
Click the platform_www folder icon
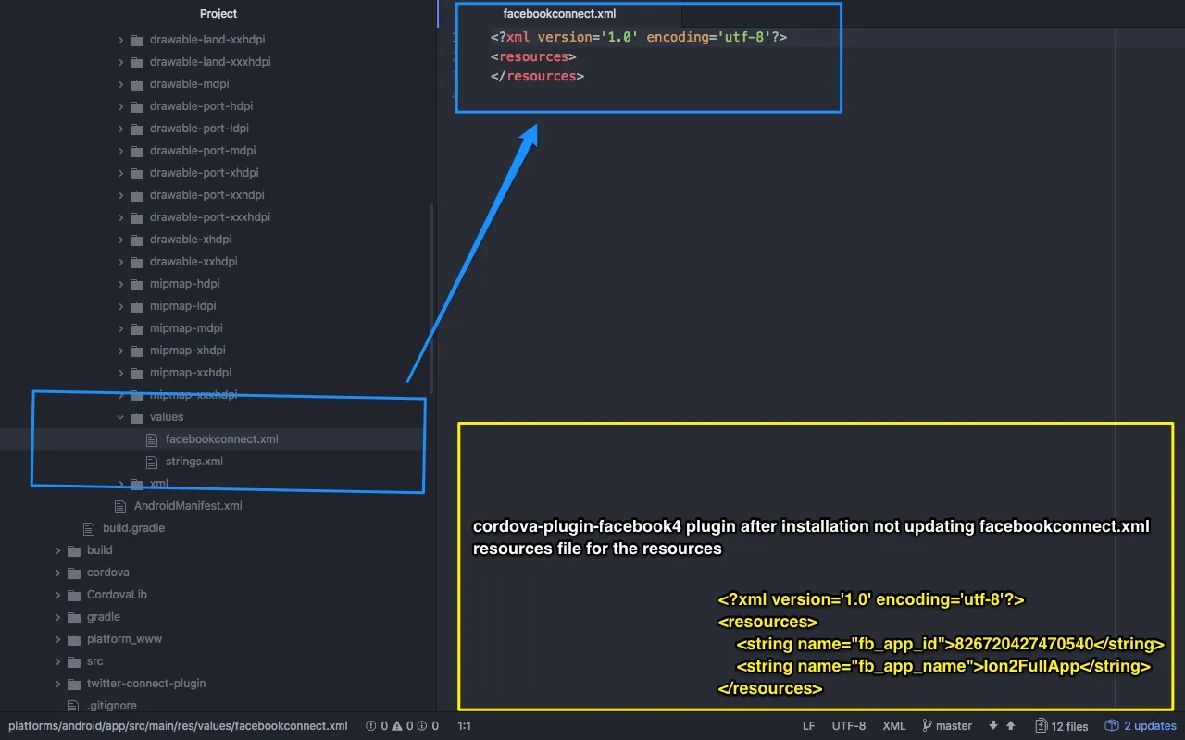[x=74, y=639]
